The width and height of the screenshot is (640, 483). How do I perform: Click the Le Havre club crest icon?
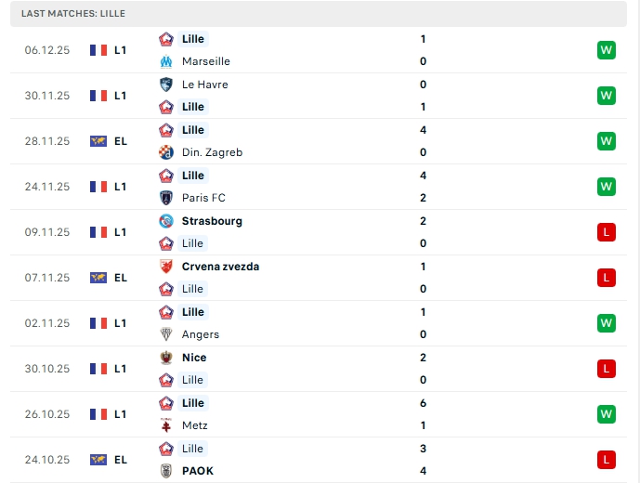click(166, 85)
